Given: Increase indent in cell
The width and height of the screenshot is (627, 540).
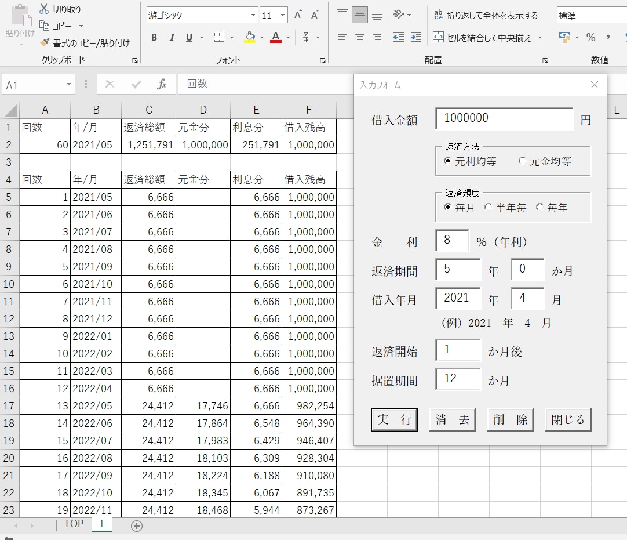Looking at the screenshot, I should 416,37.
